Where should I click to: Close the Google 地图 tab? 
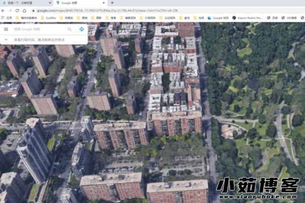[104, 3]
